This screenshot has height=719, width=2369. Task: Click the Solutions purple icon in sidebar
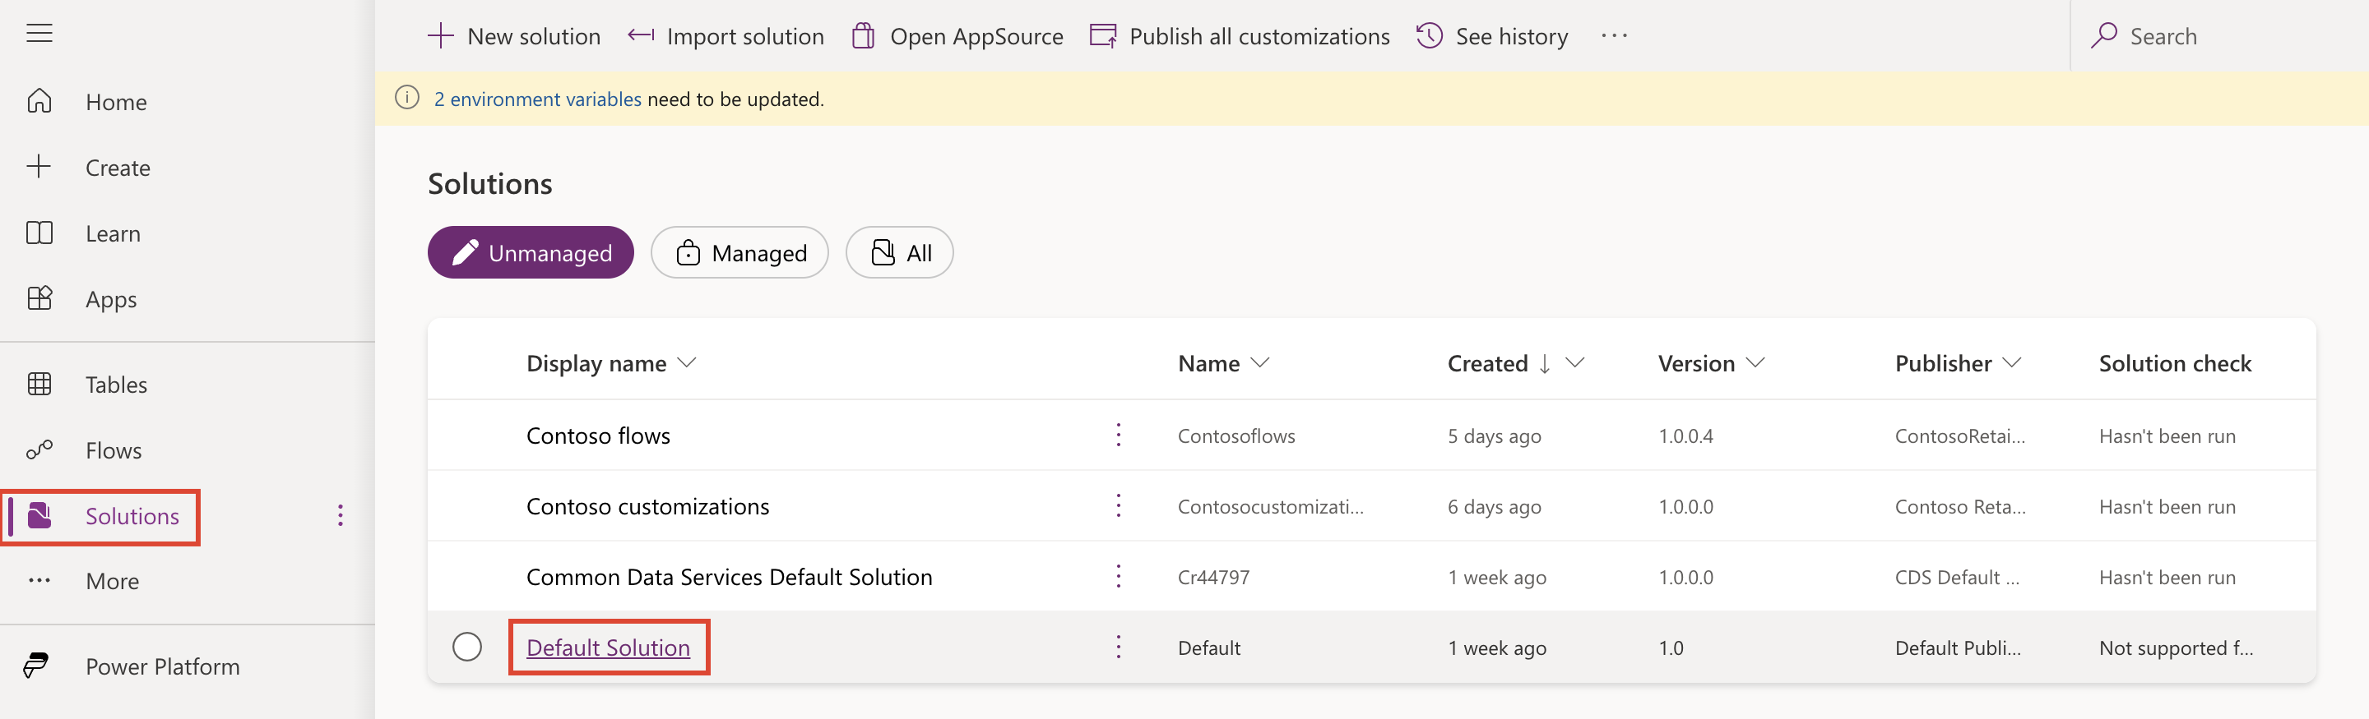(x=39, y=515)
